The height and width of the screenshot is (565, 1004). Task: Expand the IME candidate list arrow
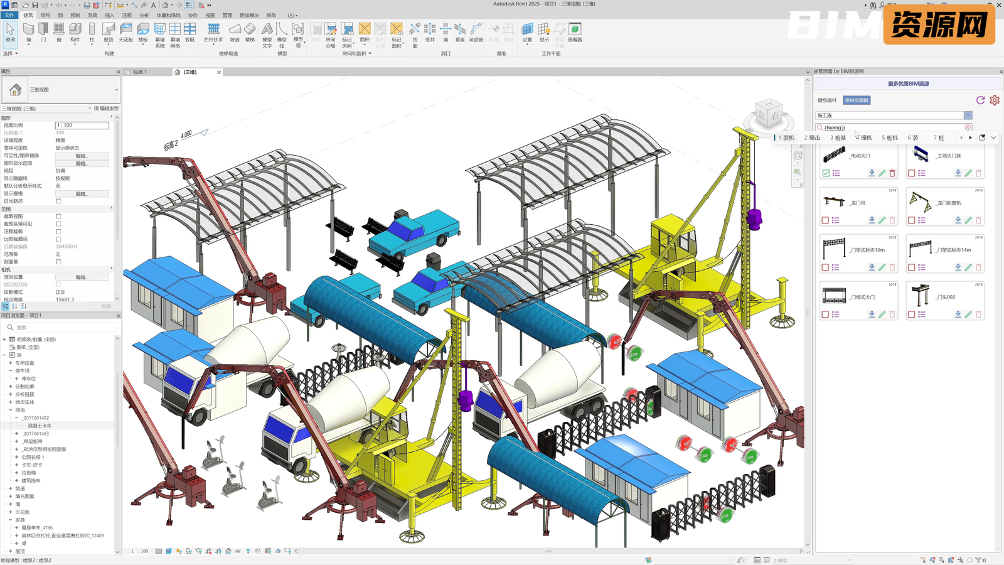point(993,137)
